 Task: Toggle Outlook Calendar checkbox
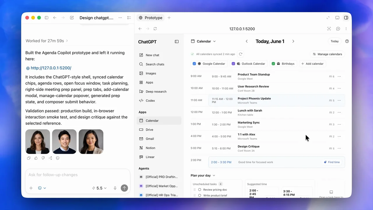[x=233, y=64]
